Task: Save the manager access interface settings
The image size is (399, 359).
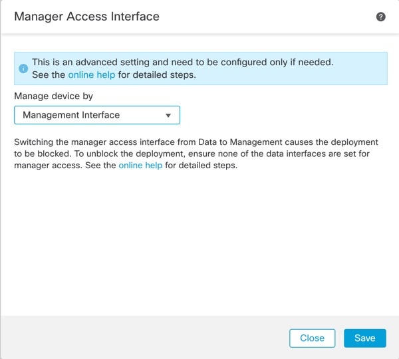Action: coord(365,338)
